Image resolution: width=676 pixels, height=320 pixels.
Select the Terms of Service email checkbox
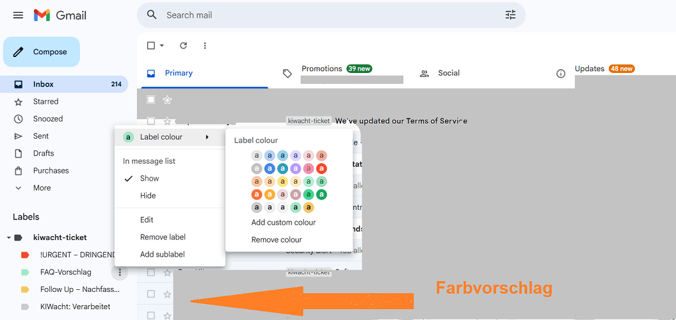(151, 121)
